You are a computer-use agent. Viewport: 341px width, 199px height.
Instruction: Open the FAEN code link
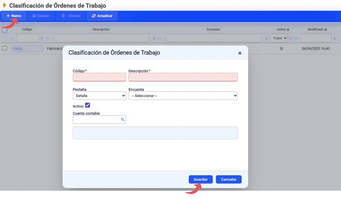point(27,49)
